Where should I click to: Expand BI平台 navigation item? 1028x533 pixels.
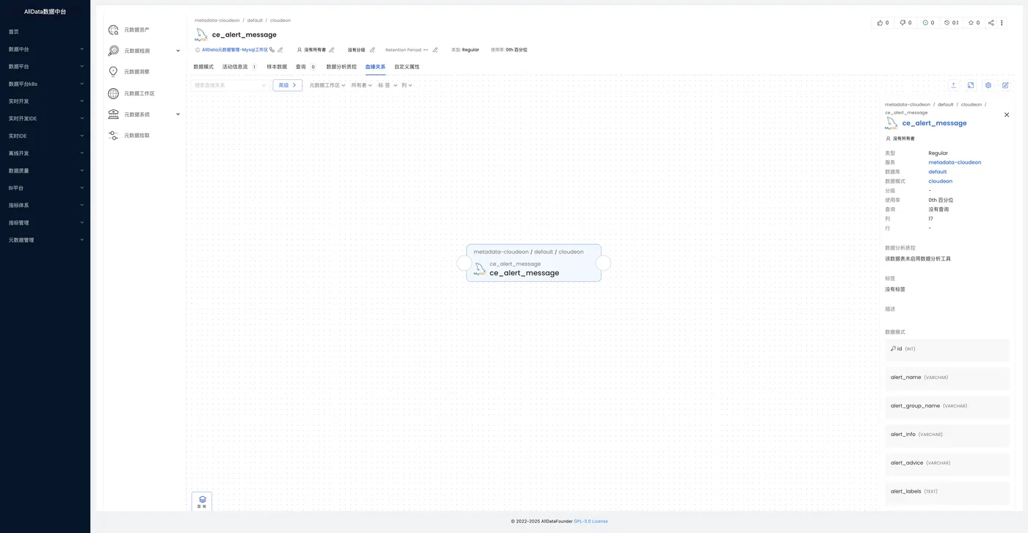coord(45,188)
